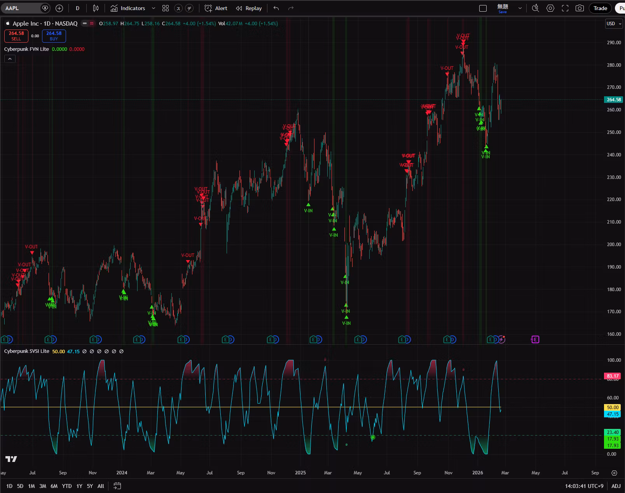The height and width of the screenshot is (493, 625).
Task: Open the go-to-date calendar icon
Action: (117, 486)
